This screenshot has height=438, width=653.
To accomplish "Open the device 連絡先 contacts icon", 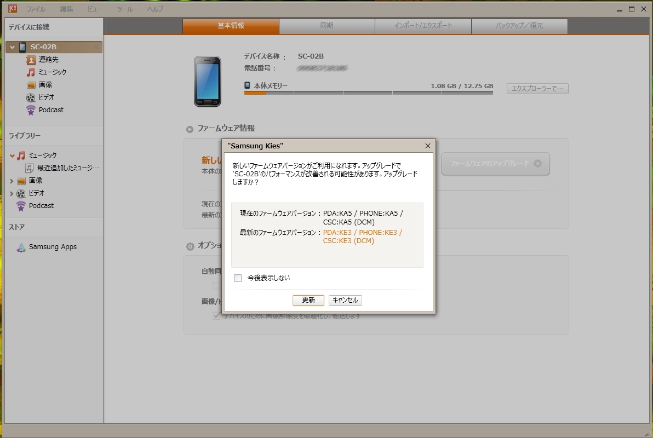I will point(31,60).
